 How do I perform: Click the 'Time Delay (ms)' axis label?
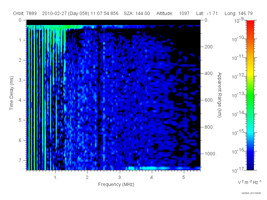click(11, 93)
